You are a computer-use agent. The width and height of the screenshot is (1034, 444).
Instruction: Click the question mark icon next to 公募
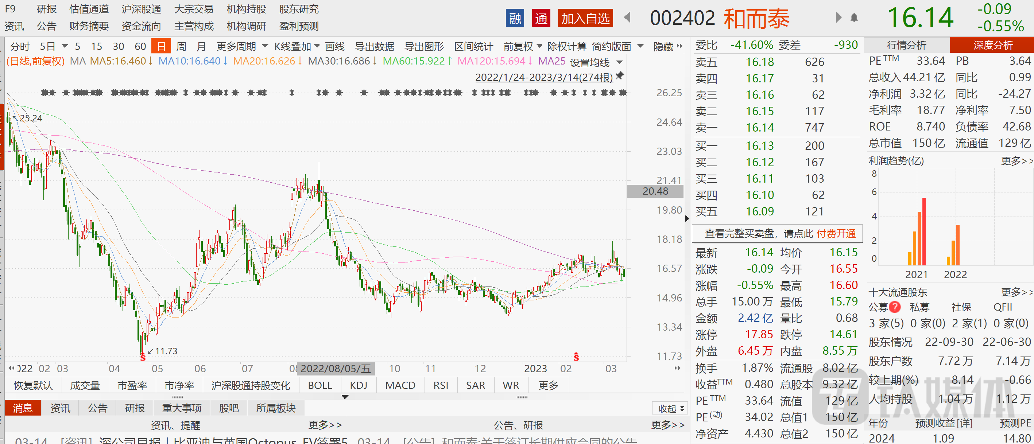click(895, 307)
